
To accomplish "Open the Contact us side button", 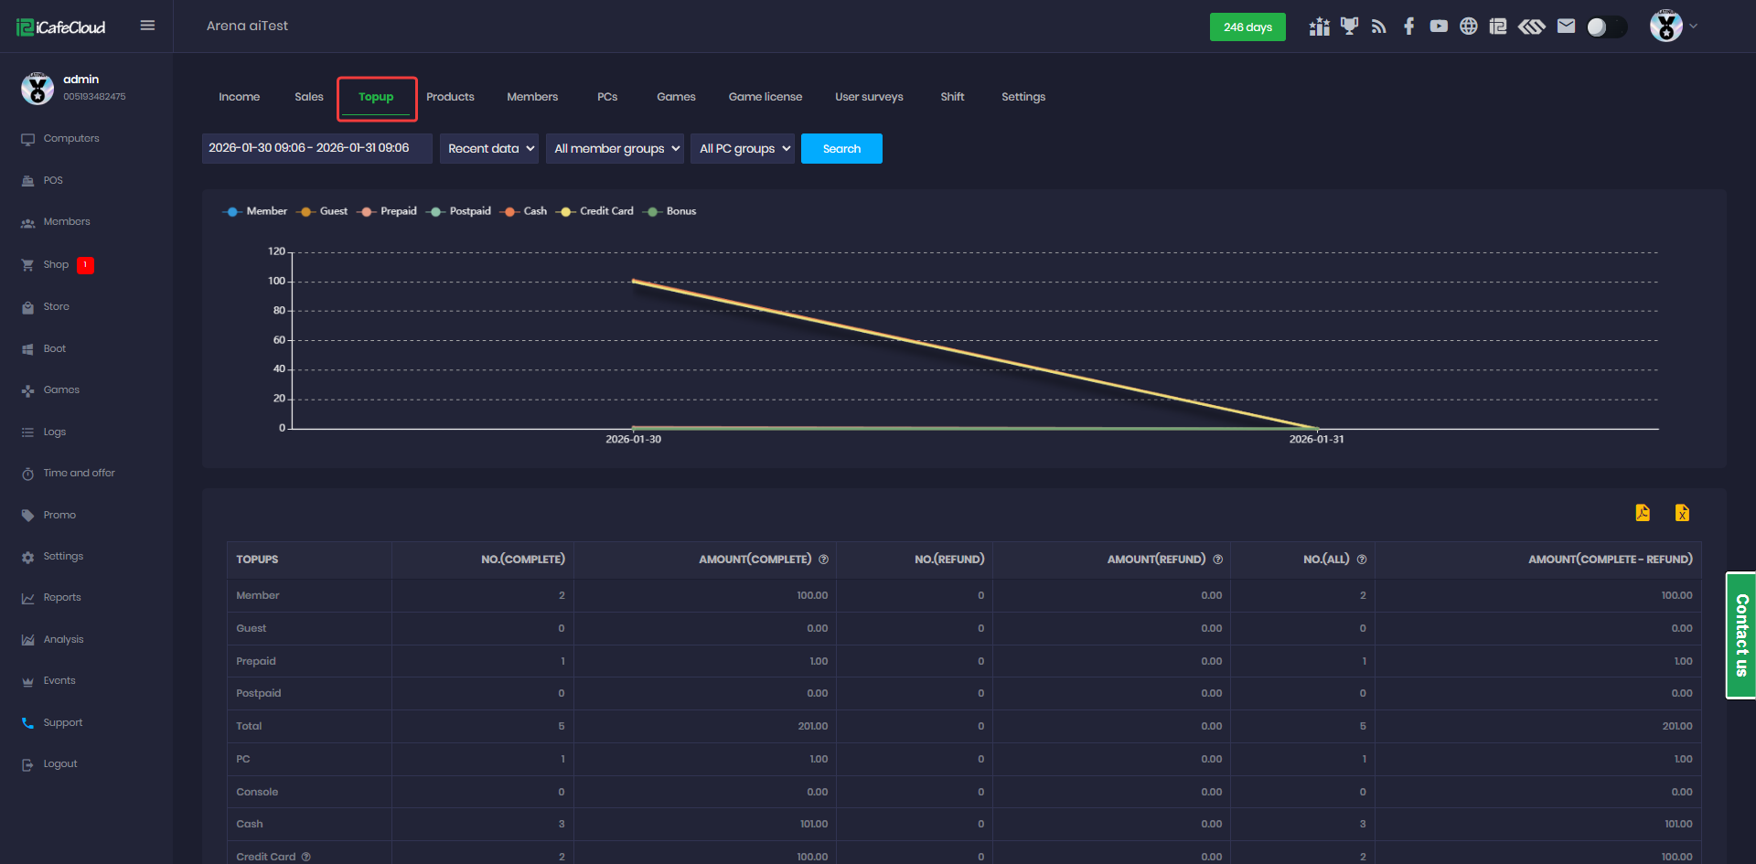I will [1740, 635].
